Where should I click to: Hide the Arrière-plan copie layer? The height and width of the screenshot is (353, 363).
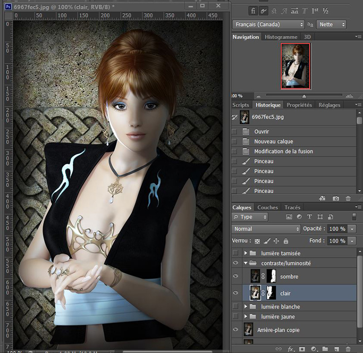[235, 330]
